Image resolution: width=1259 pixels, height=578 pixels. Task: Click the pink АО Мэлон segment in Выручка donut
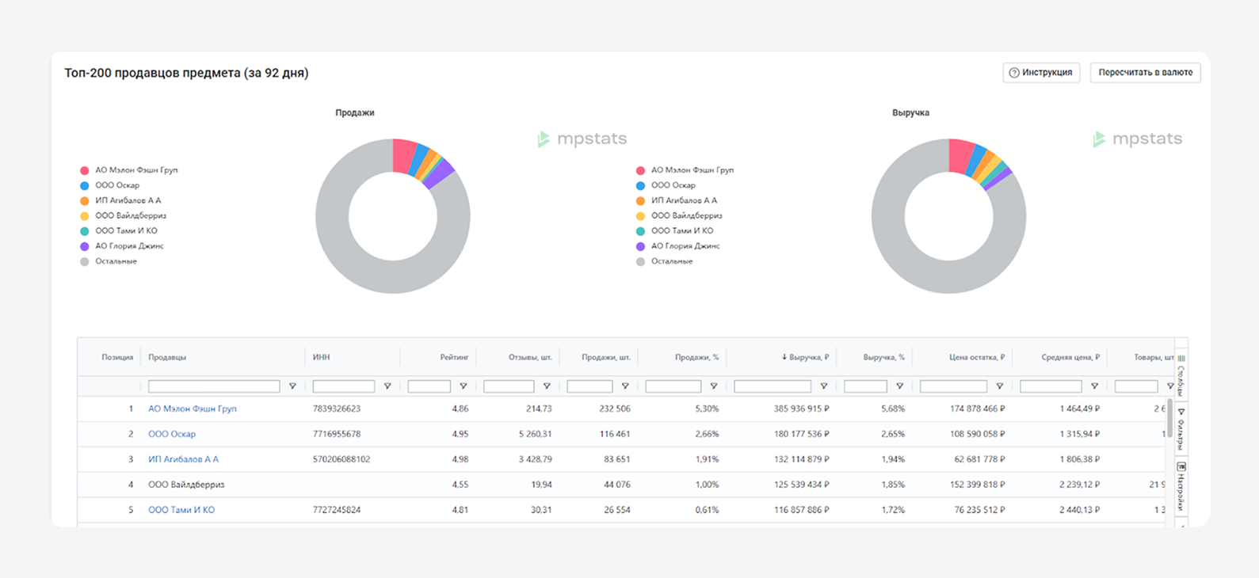pyautogui.click(x=961, y=155)
